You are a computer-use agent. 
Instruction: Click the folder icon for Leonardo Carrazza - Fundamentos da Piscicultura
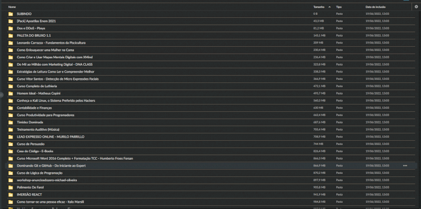tap(11, 43)
